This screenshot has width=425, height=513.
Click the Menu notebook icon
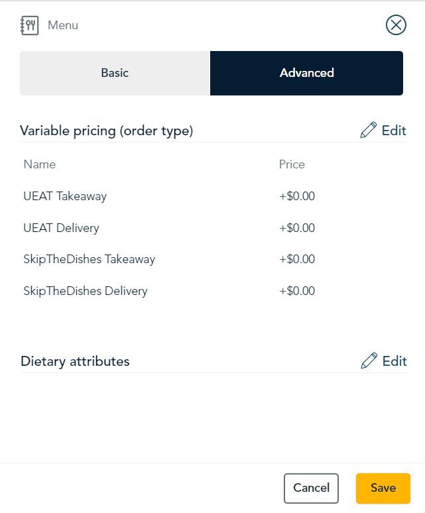coord(29,26)
